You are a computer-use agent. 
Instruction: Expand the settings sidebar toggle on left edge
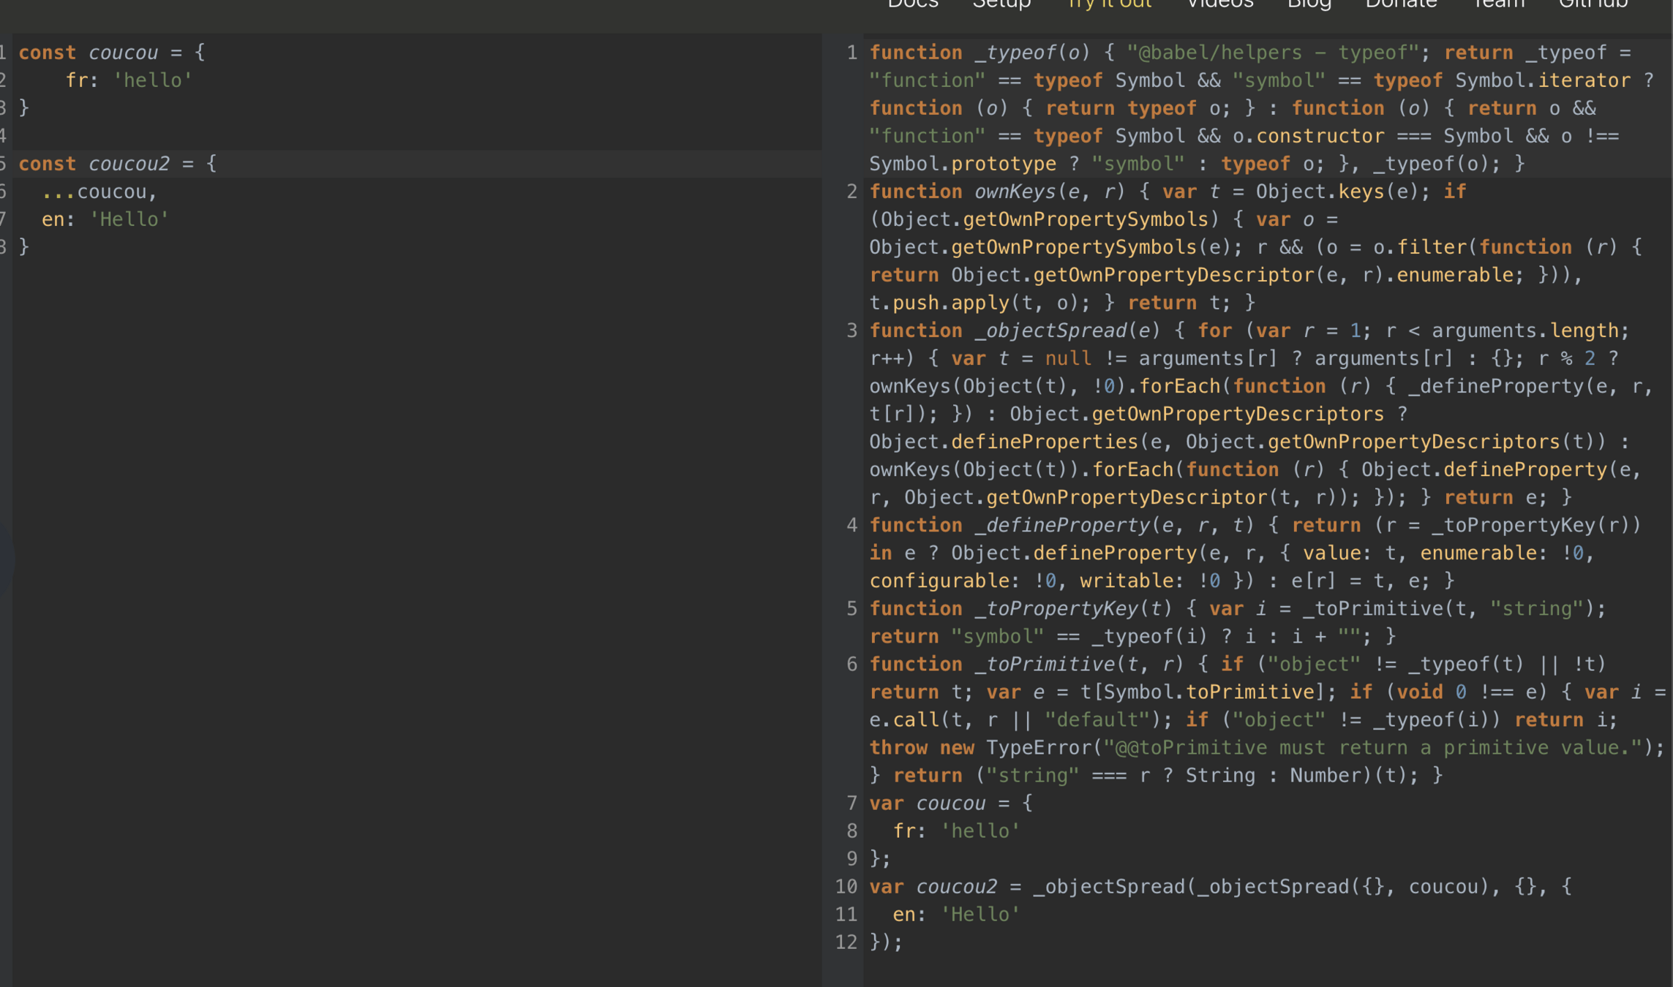[x=4, y=559]
